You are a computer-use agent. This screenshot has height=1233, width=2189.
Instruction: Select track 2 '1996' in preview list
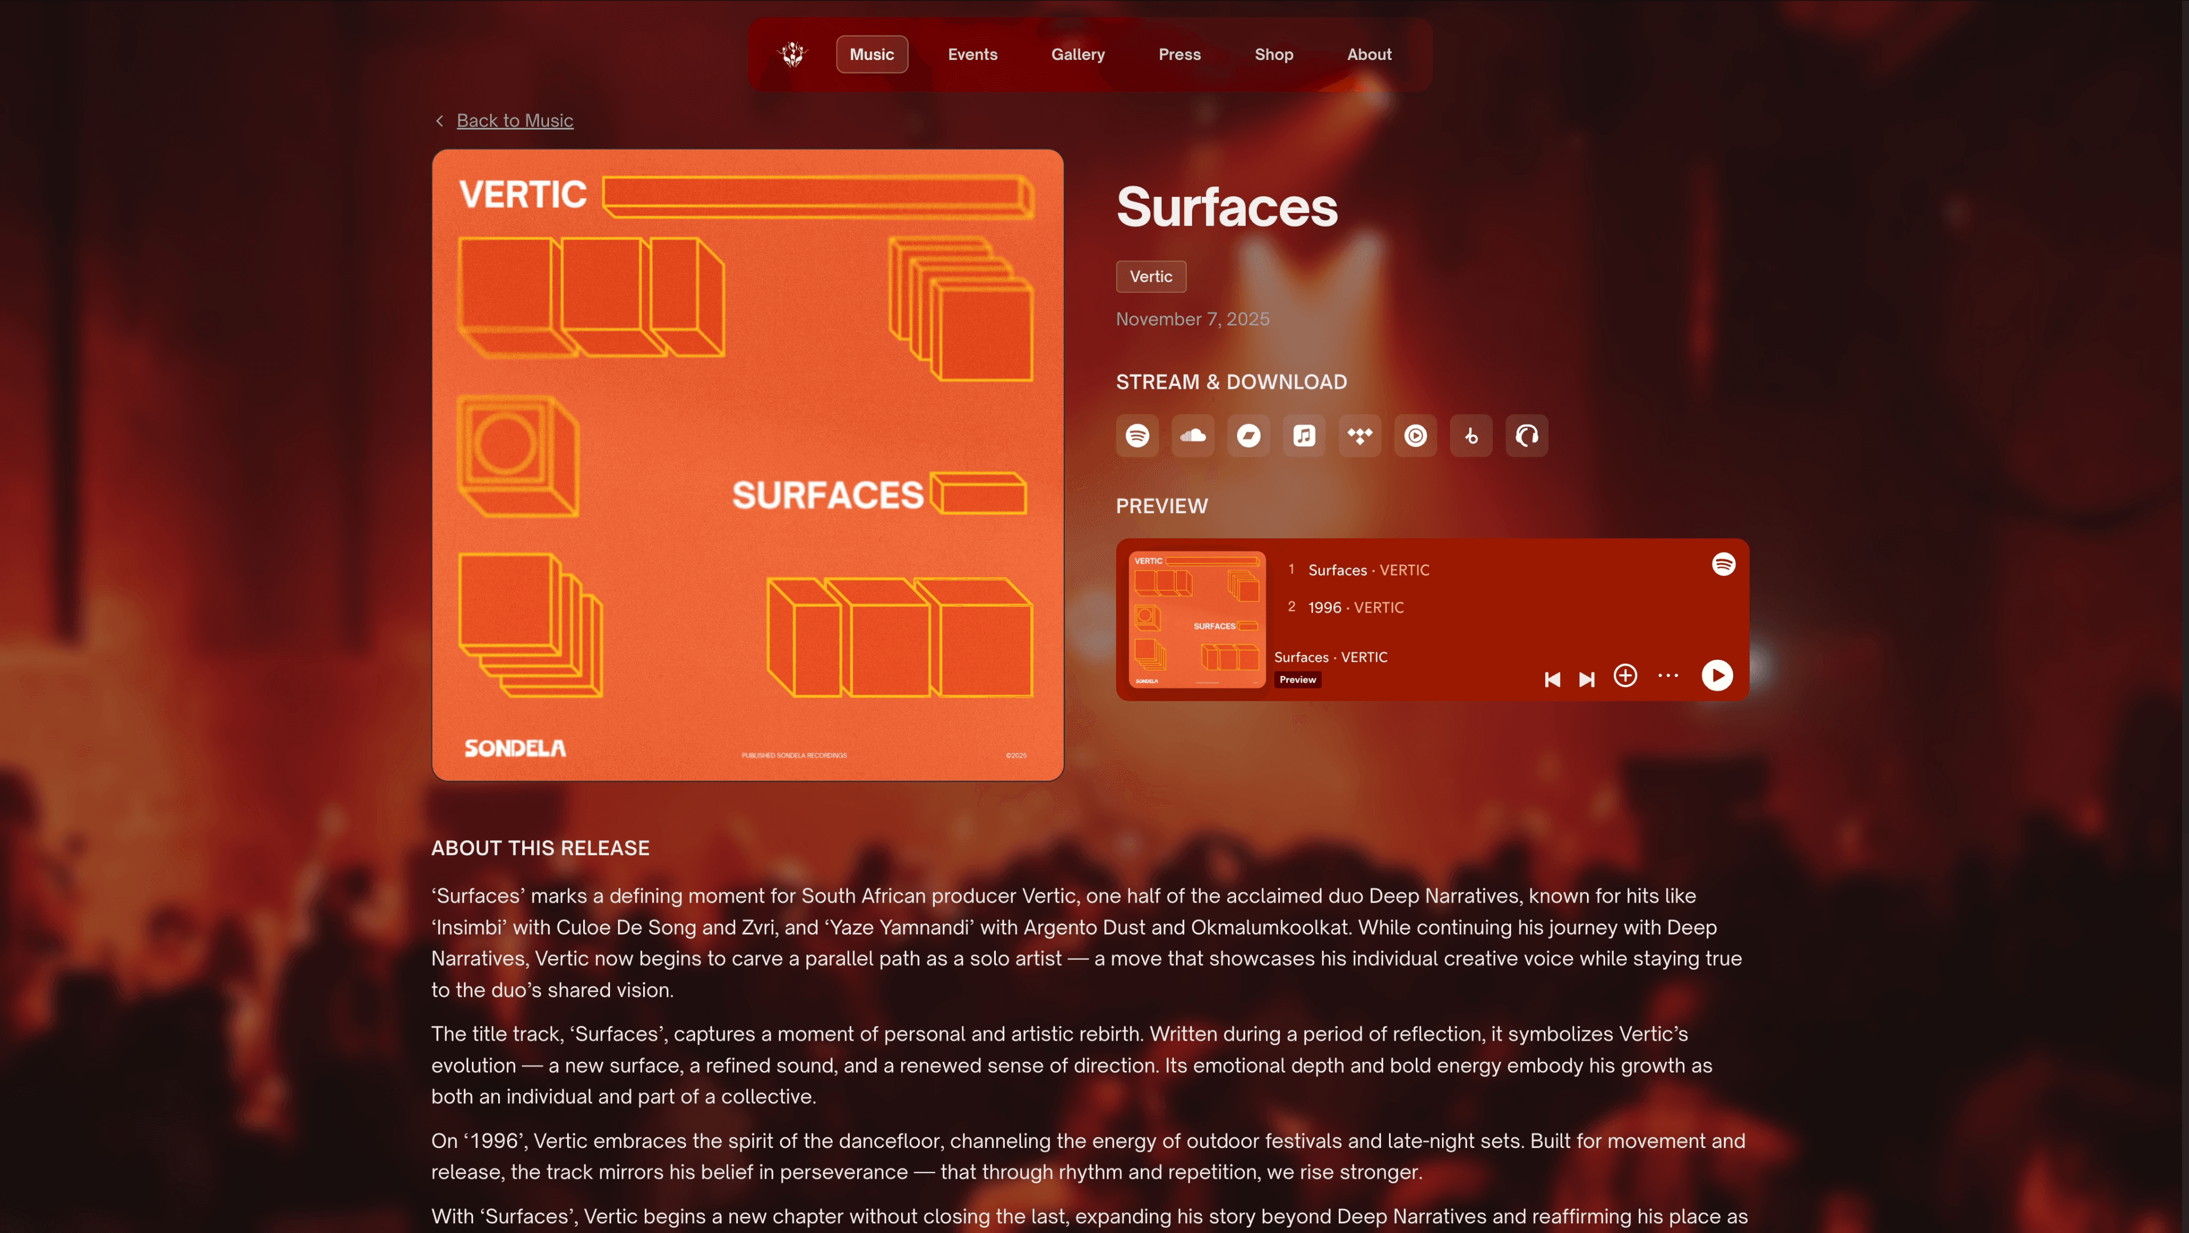pos(1355,607)
